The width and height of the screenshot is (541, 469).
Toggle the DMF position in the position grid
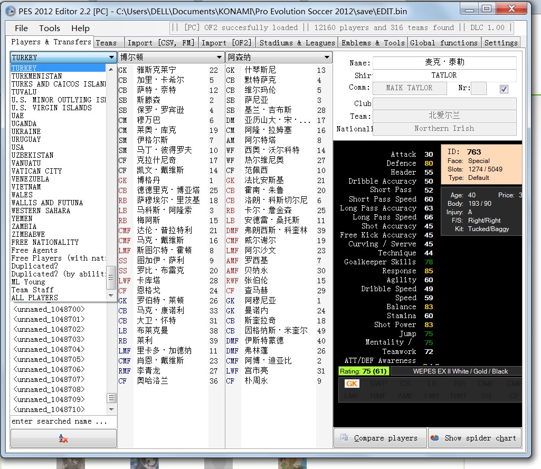[x=486, y=384]
